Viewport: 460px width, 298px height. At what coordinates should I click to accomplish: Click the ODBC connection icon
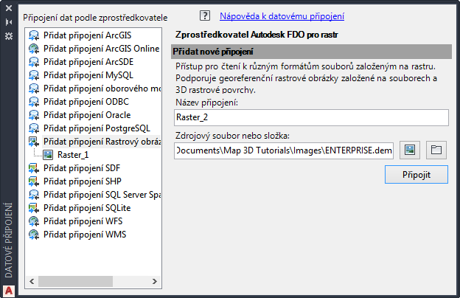(x=34, y=102)
